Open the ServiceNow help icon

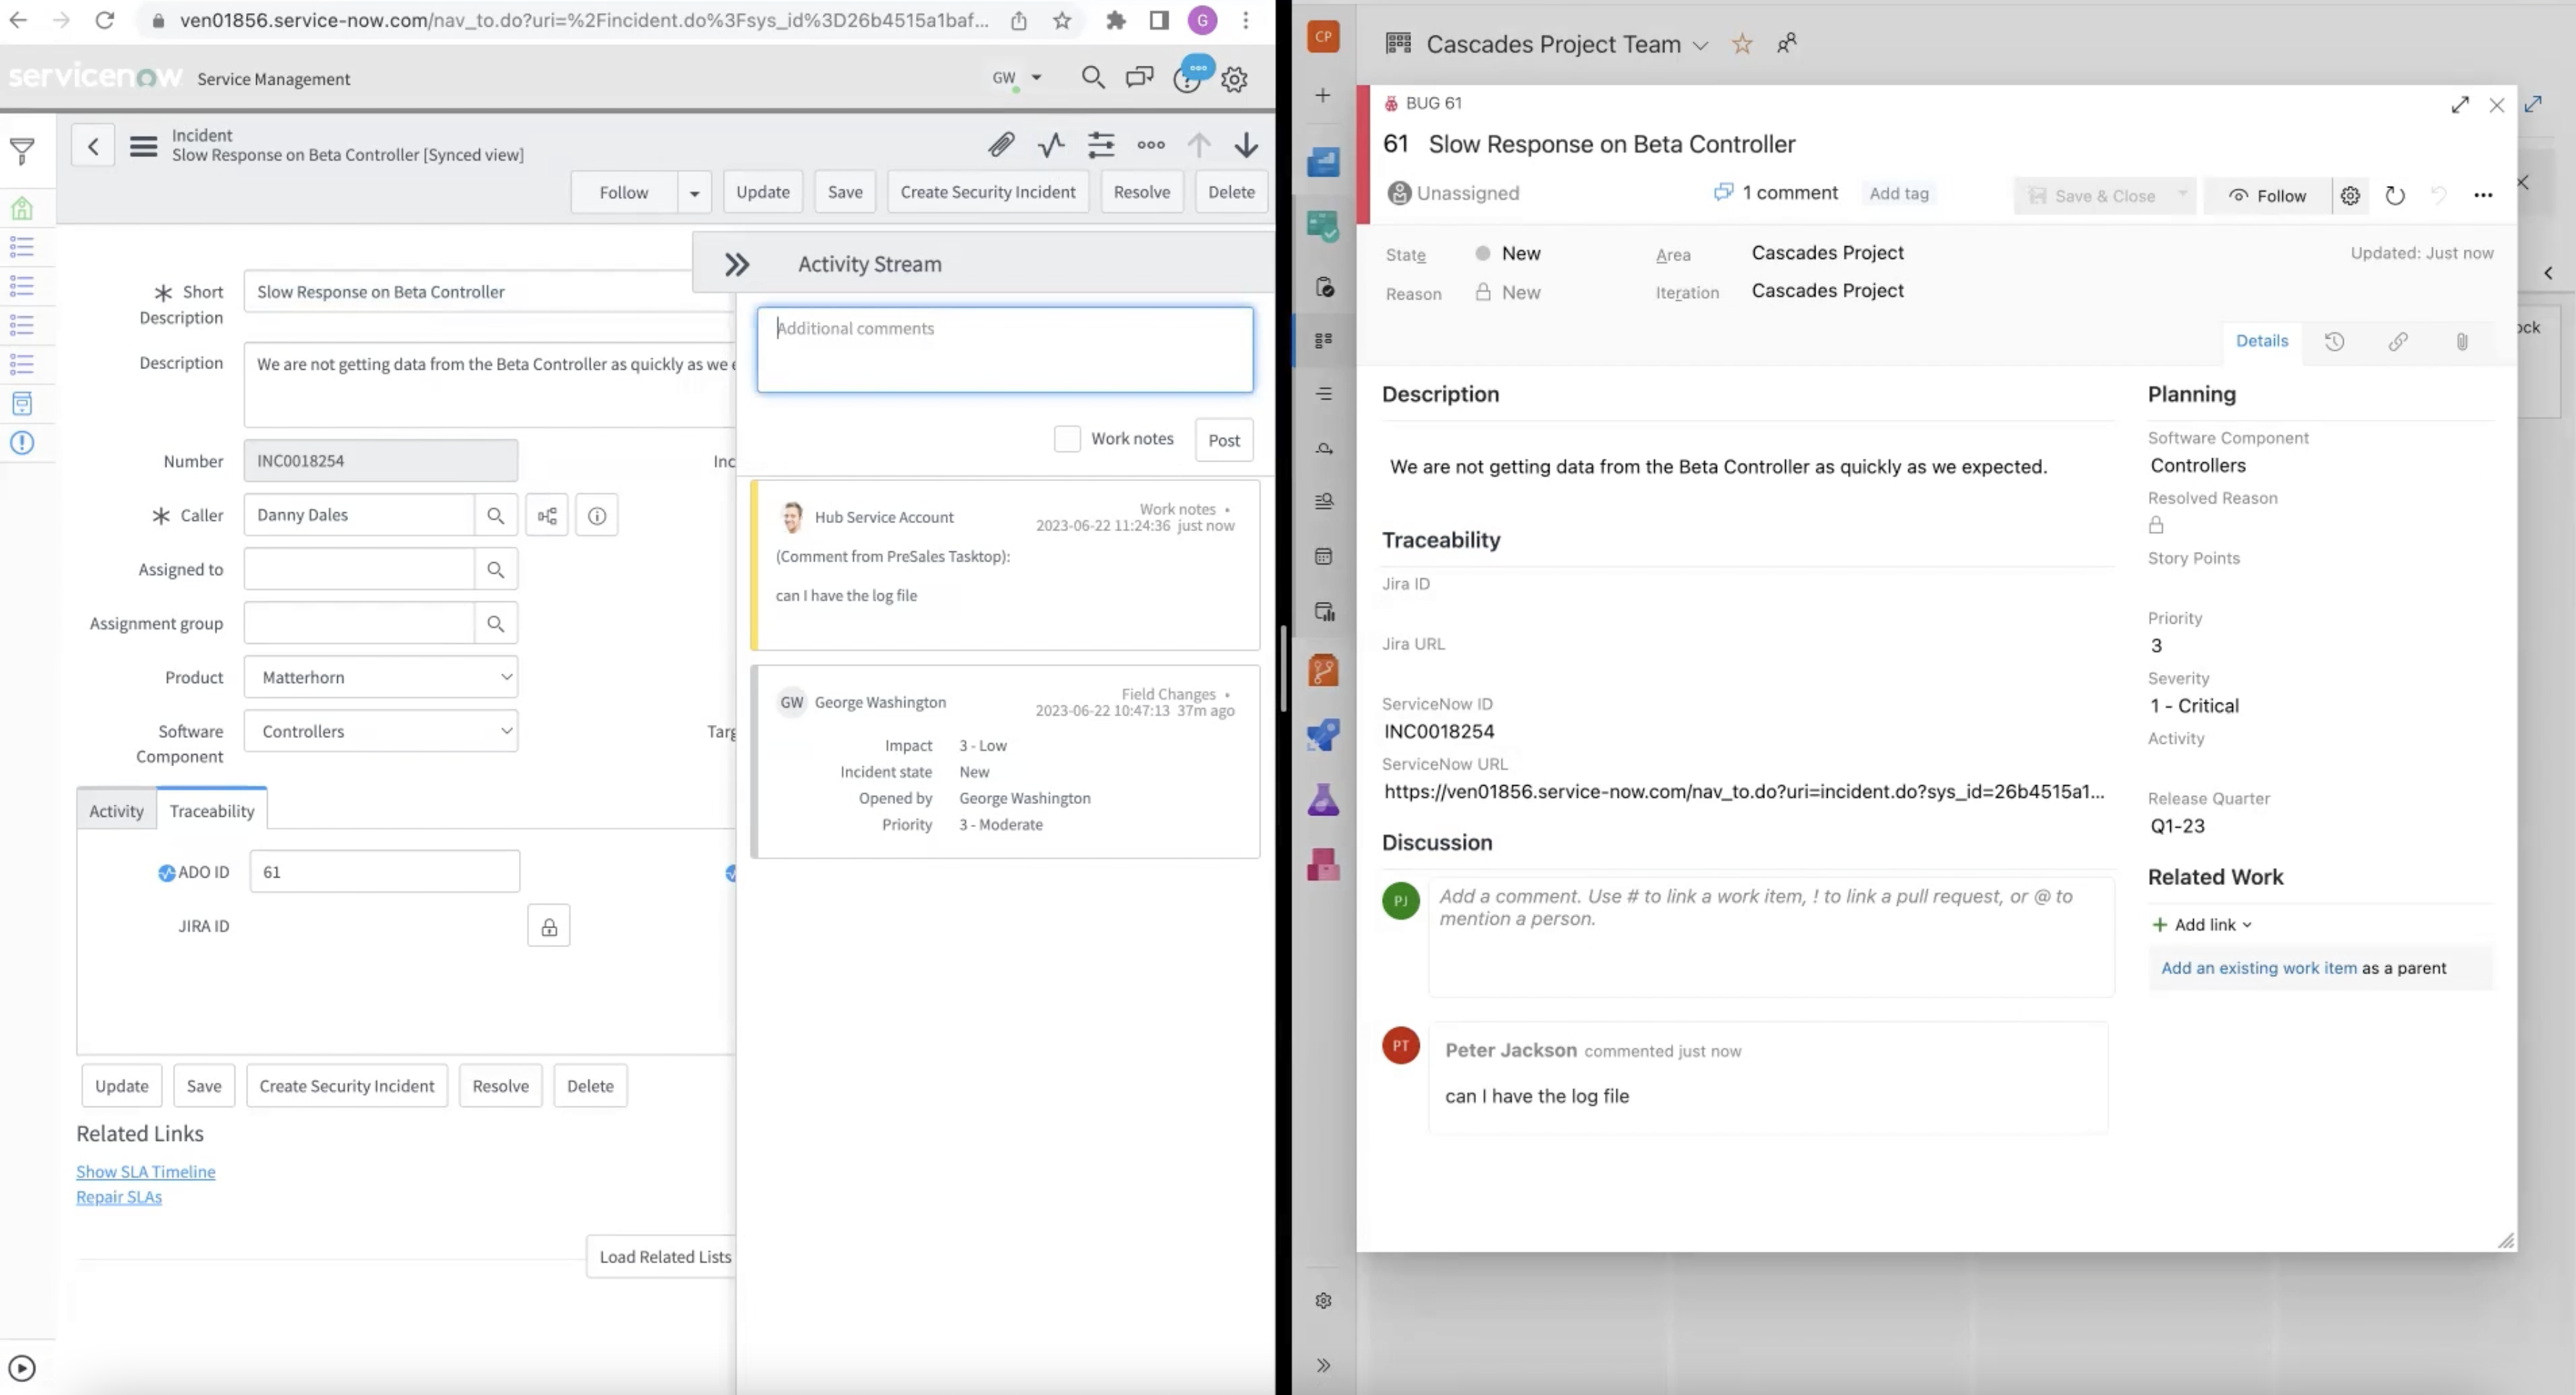pyautogui.click(x=1187, y=80)
